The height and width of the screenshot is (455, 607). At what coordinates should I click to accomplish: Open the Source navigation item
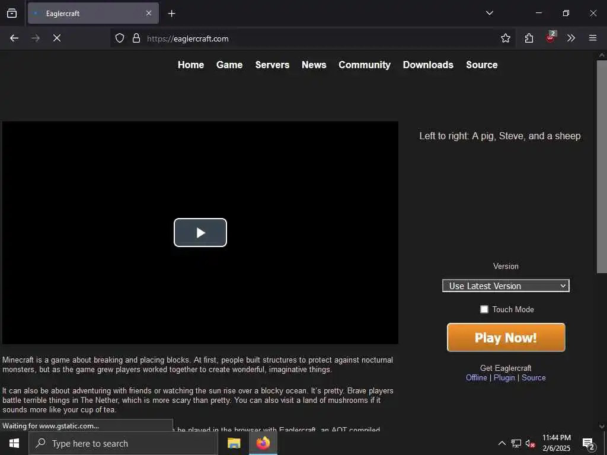pyautogui.click(x=482, y=65)
